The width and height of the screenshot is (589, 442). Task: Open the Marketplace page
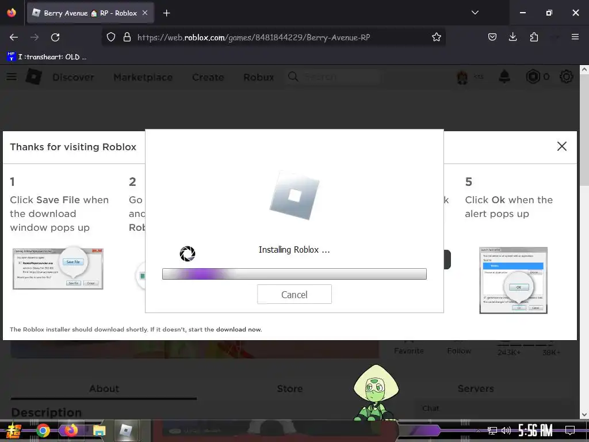(143, 78)
